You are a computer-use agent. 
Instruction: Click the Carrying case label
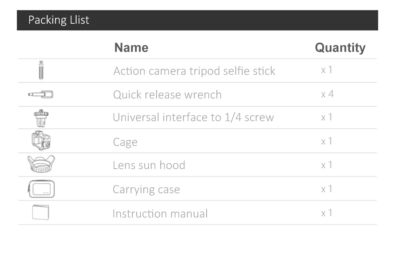pyautogui.click(x=147, y=190)
